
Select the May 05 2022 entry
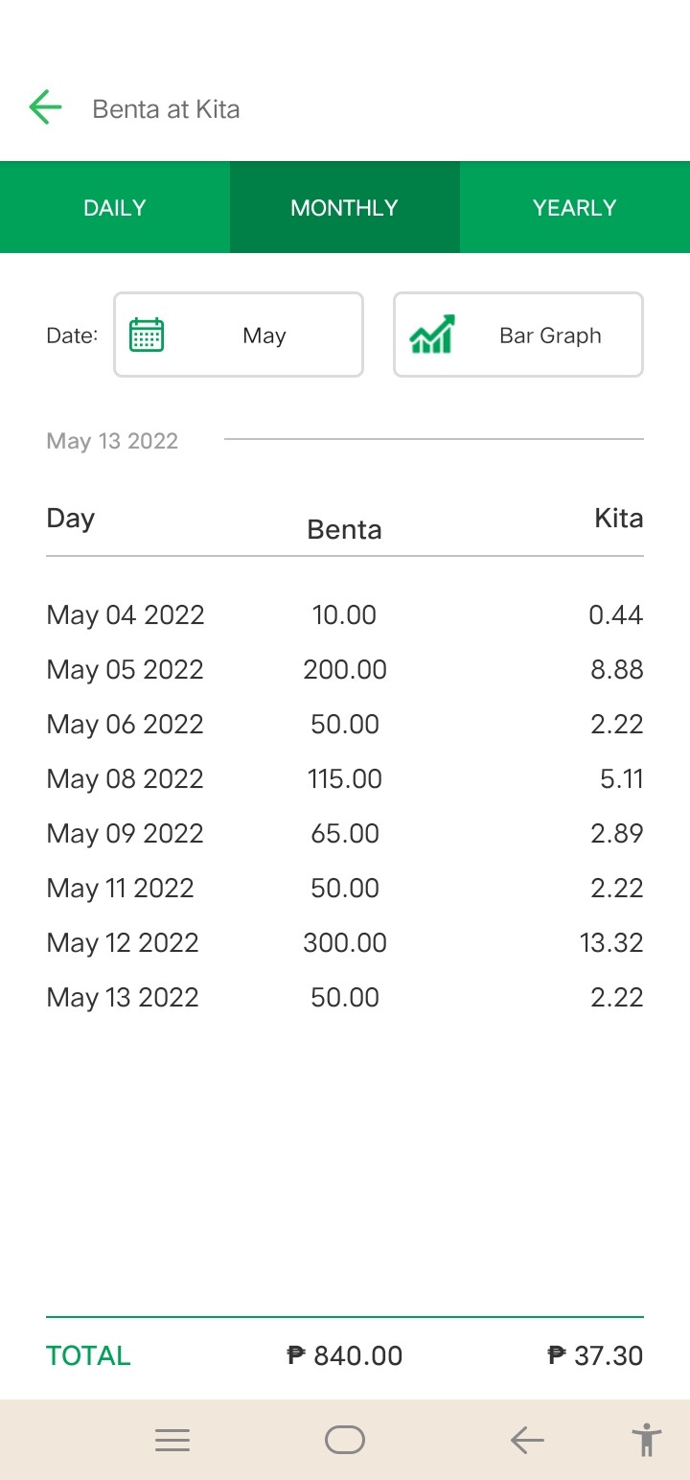345,669
